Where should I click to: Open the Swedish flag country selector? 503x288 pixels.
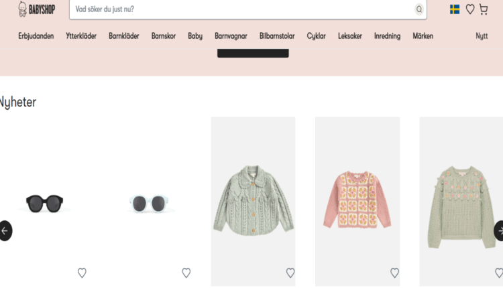[455, 9]
